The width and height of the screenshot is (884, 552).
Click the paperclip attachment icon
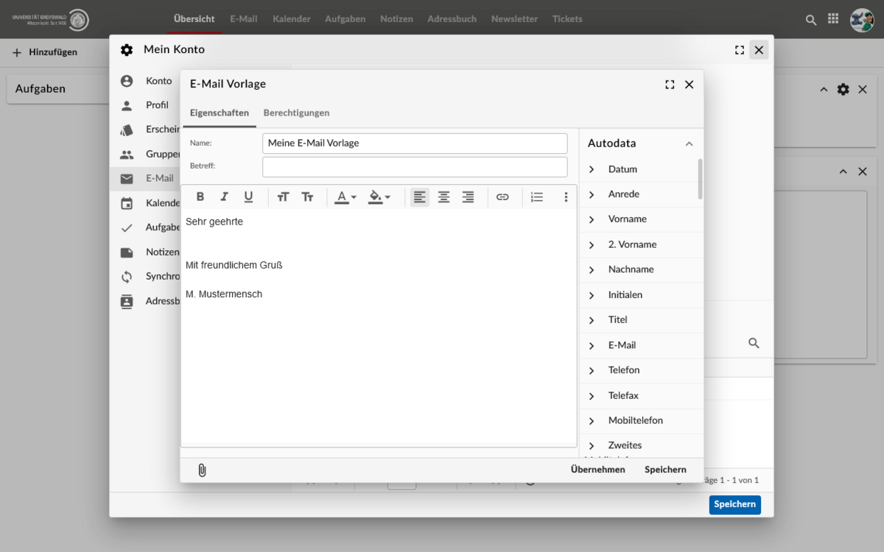(x=202, y=470)
